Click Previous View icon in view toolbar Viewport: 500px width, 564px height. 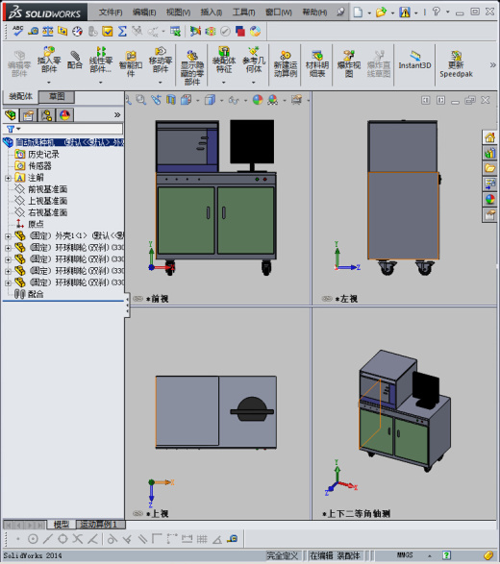(x=156, y=100)
